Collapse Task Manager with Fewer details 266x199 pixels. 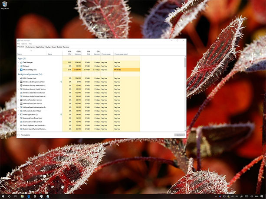coord(24,135)
